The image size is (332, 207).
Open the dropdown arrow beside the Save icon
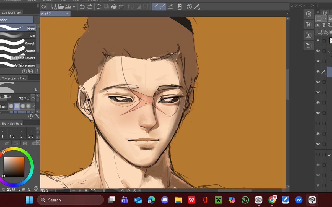74,7
